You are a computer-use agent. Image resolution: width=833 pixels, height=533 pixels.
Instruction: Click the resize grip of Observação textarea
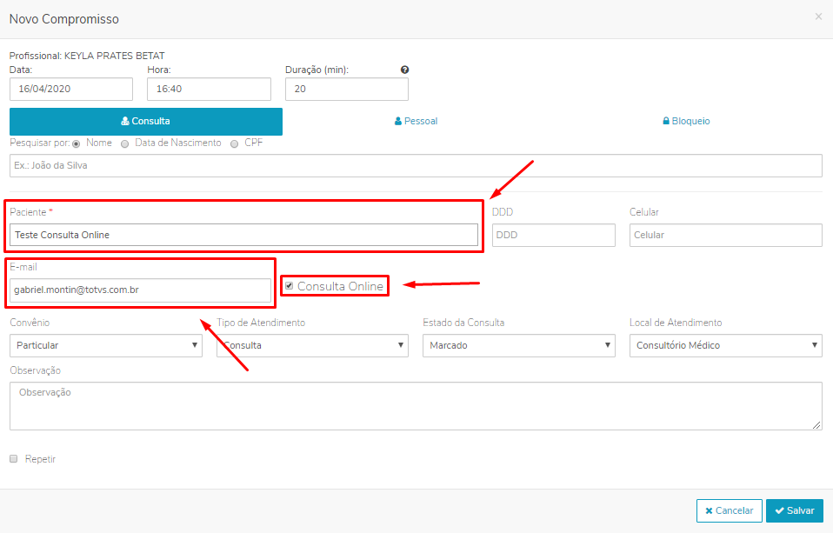pos(816,424)
